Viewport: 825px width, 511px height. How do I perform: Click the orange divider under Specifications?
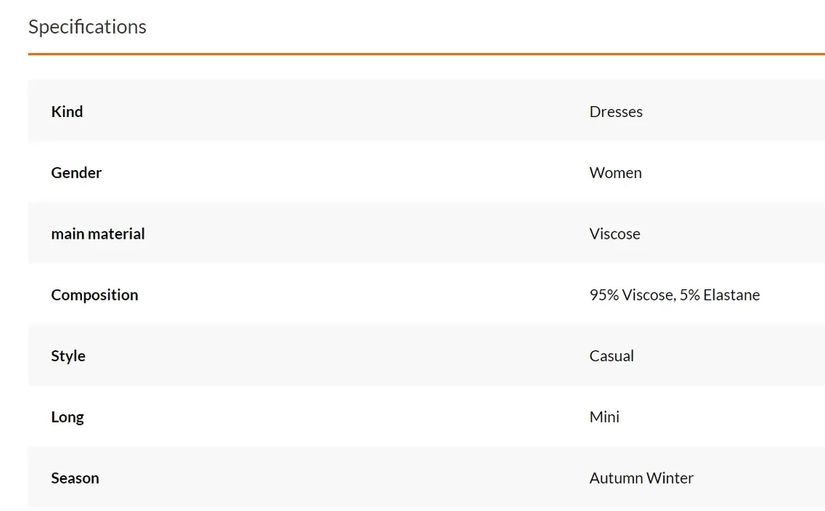[427, 54]
